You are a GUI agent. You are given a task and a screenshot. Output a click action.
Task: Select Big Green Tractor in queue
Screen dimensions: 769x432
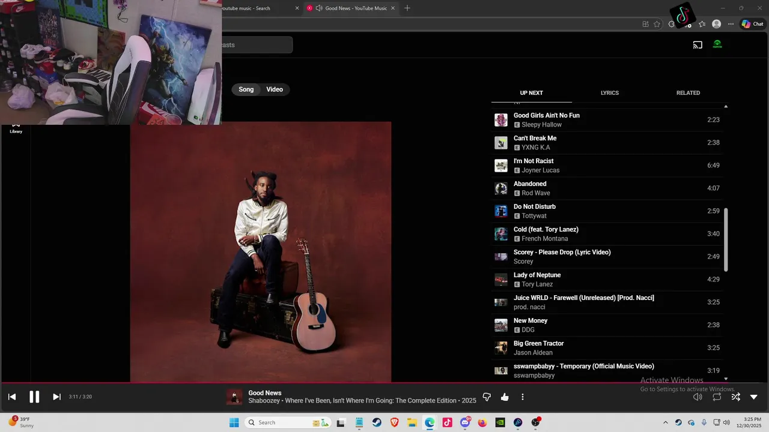[607, 348]
